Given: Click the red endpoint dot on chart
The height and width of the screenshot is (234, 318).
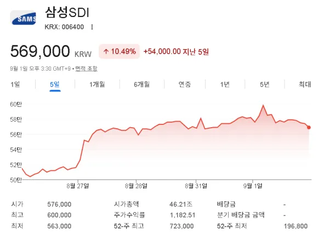Looking at the screenshot, I should [x=309, y=127].
